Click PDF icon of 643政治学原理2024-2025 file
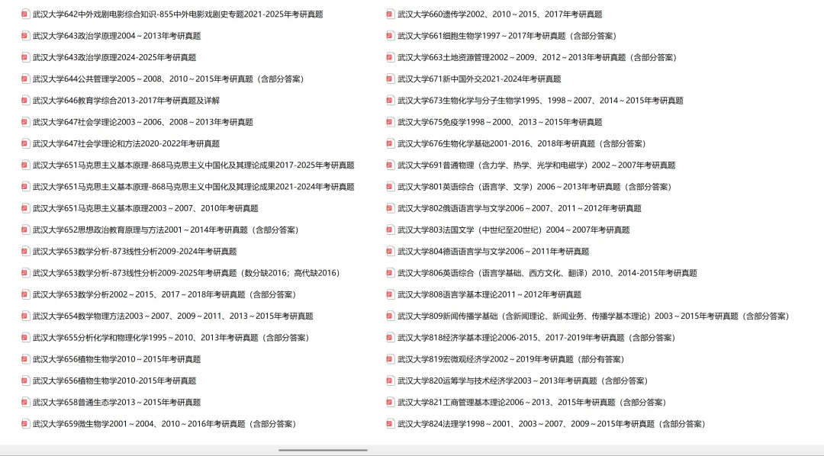 (x=25, y=57)
